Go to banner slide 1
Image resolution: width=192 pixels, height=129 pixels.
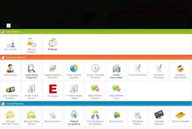[4, 26]
